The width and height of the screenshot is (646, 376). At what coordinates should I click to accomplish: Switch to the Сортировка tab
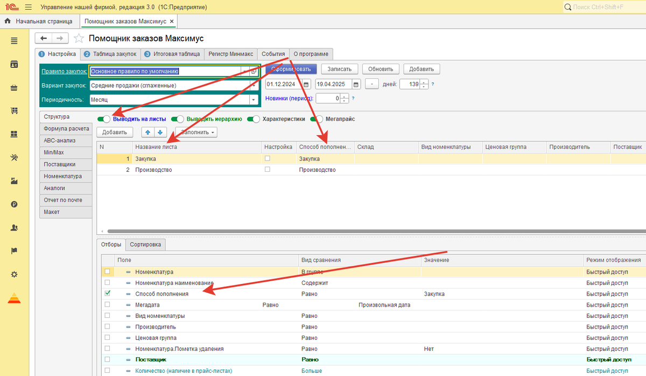[x=145, y=245]
